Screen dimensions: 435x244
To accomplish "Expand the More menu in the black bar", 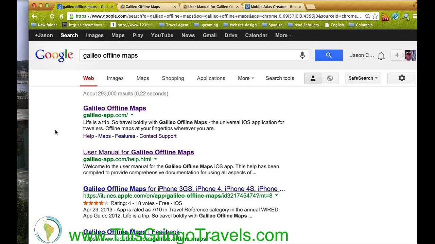I will [x=283, y=35].
